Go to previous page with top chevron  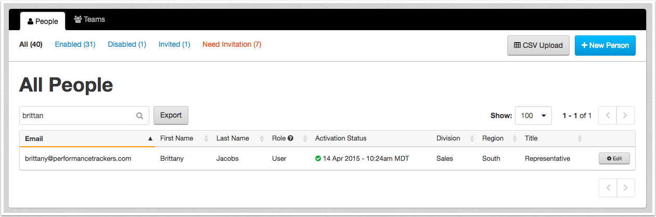tap(608, 116)
